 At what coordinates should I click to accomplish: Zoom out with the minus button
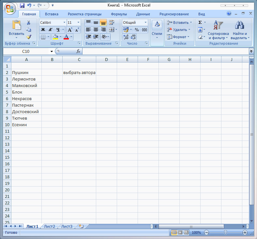pyautogui.click(x=206, y=232)
